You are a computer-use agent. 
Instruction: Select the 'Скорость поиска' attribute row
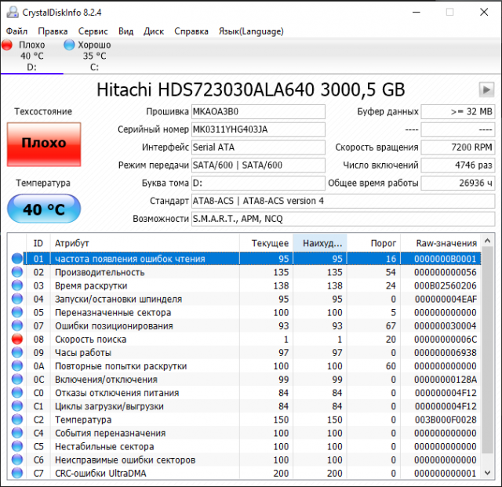pyautogui.click(x=244, y=339)
